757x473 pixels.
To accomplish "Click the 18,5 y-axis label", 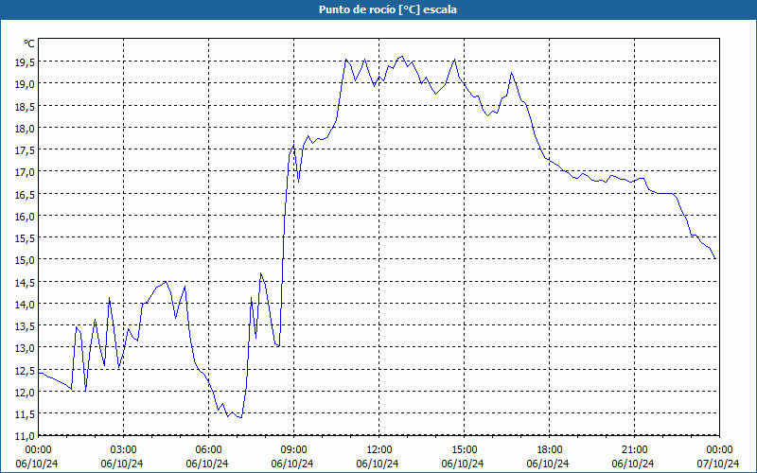I will click(25, 106).
